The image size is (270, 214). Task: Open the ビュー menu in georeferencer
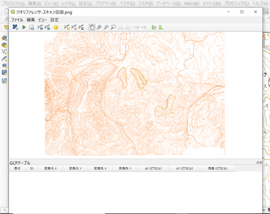(x=43, y=20)
